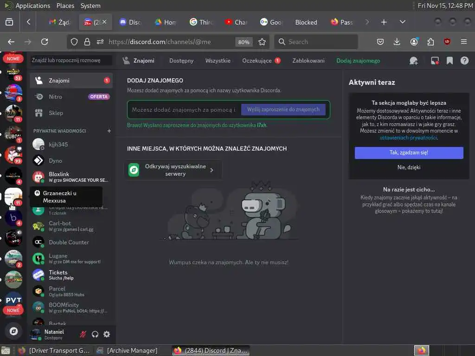Click the Firefox back navigation arrow
Image resolution: width=475 pixels, height=356 pixels.
(x=11, y=42)
